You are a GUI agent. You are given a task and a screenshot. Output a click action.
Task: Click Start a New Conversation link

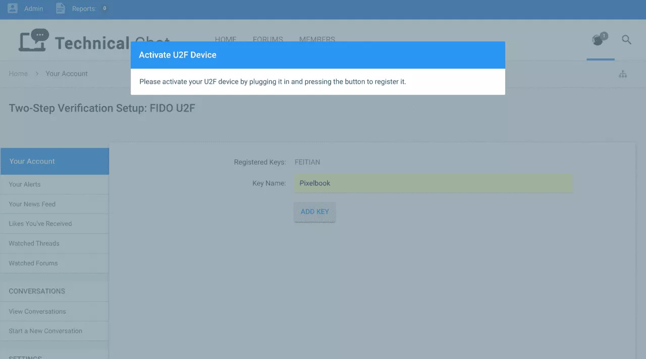click(45, 331)
